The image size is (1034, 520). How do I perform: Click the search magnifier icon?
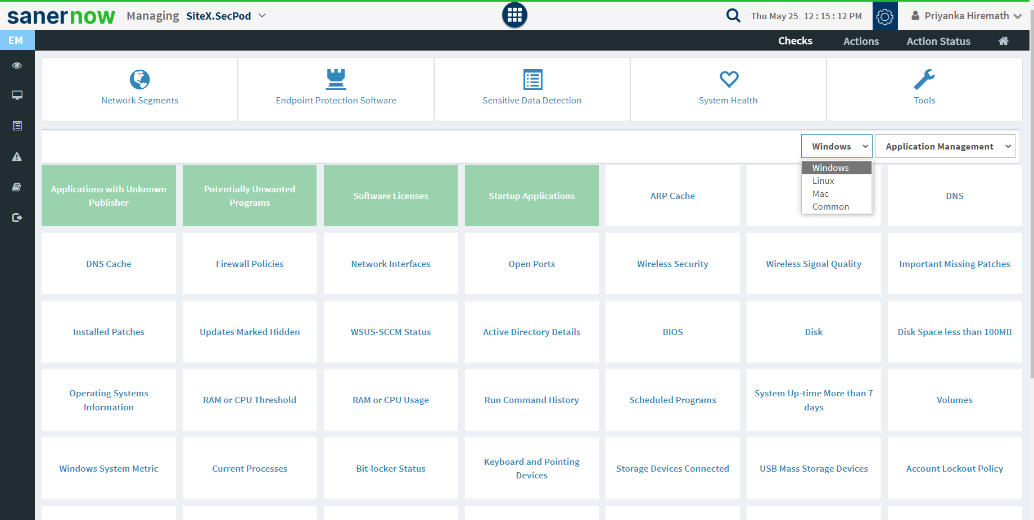(x=733, y=15)
